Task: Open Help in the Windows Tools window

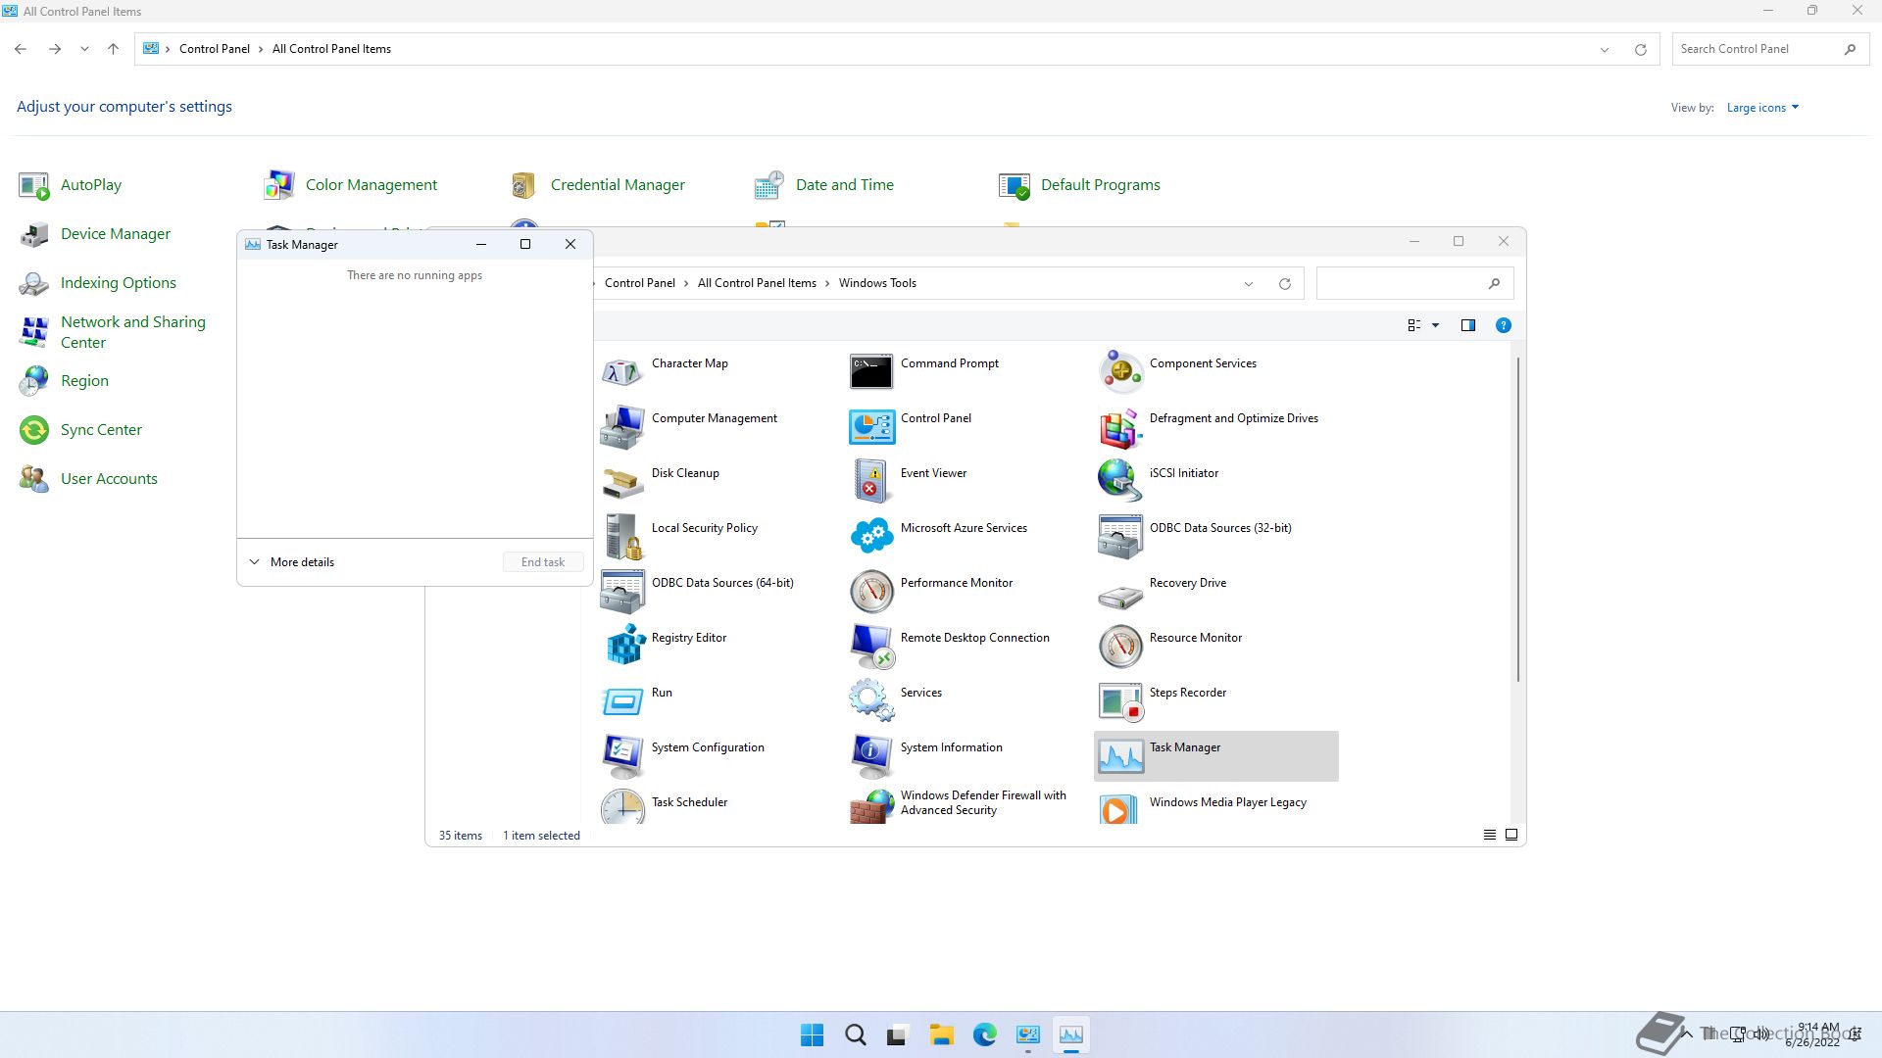Action: (x=1504, y=325)
